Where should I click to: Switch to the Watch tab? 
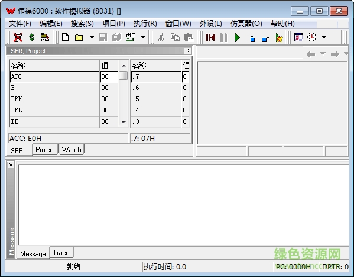point(72,150)
